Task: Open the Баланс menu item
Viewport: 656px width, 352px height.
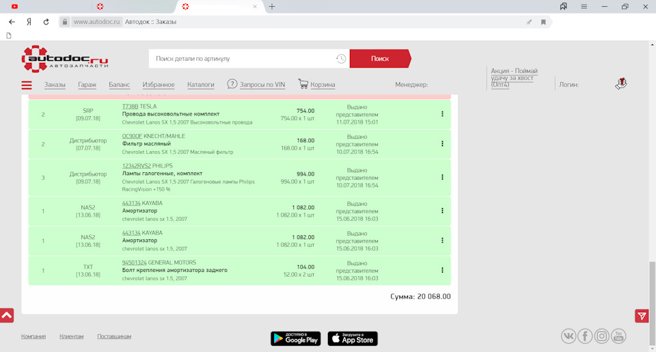Action: coord(119,85)
